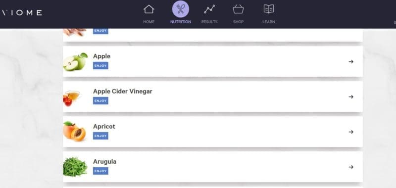The image size is (396, 188).
Task: Expand the Apricot row arrow
Action: click(351, 132)
